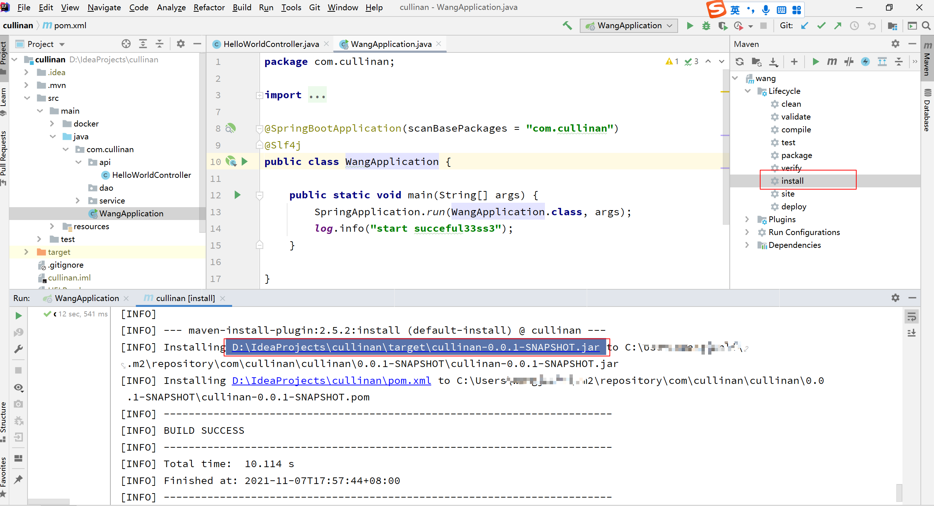Open the Refactor menu
Image resolution: width=934 pixels, height=506 pixels.
[209, 7]
